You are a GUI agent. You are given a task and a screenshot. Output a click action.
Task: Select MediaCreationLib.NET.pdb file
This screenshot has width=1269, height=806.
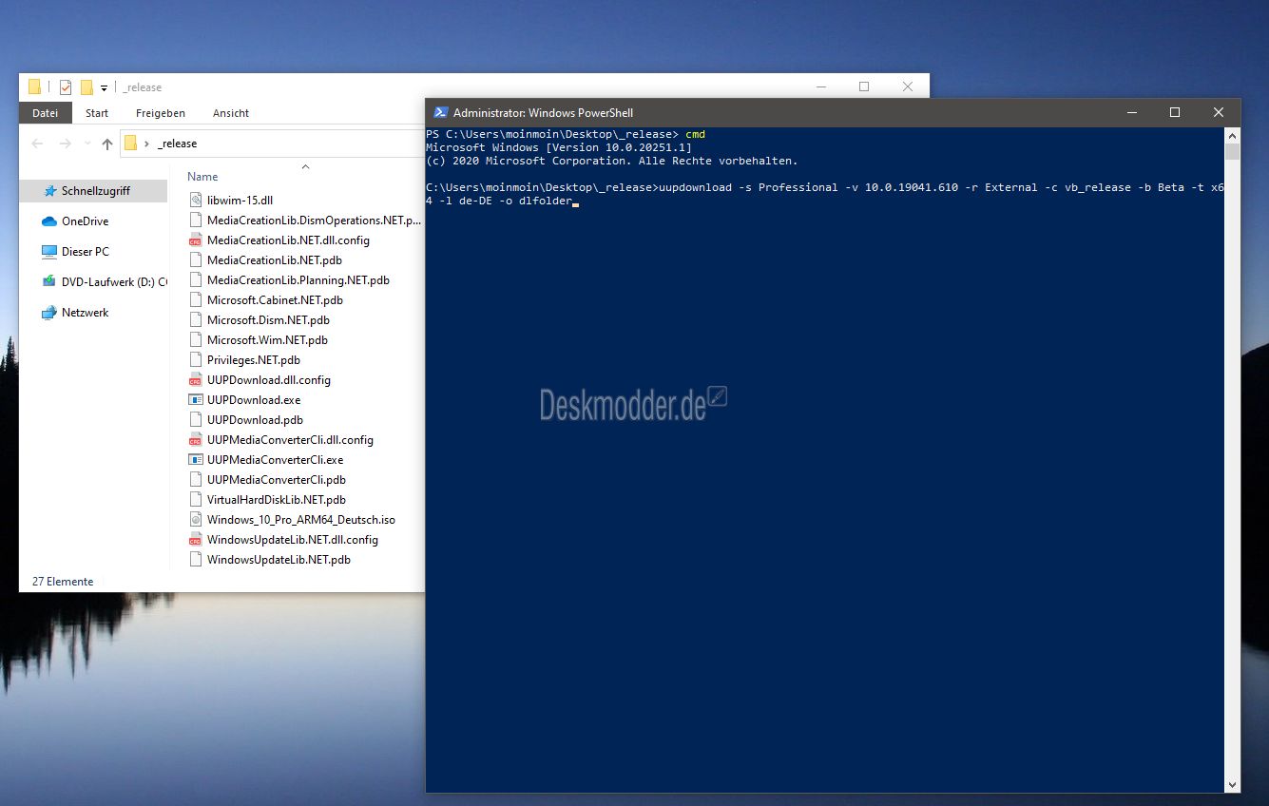tap(275, 260)
